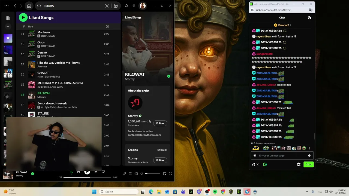Play Liked Songs with the green button
Screen dimensions: 349x196
point(23,18)
